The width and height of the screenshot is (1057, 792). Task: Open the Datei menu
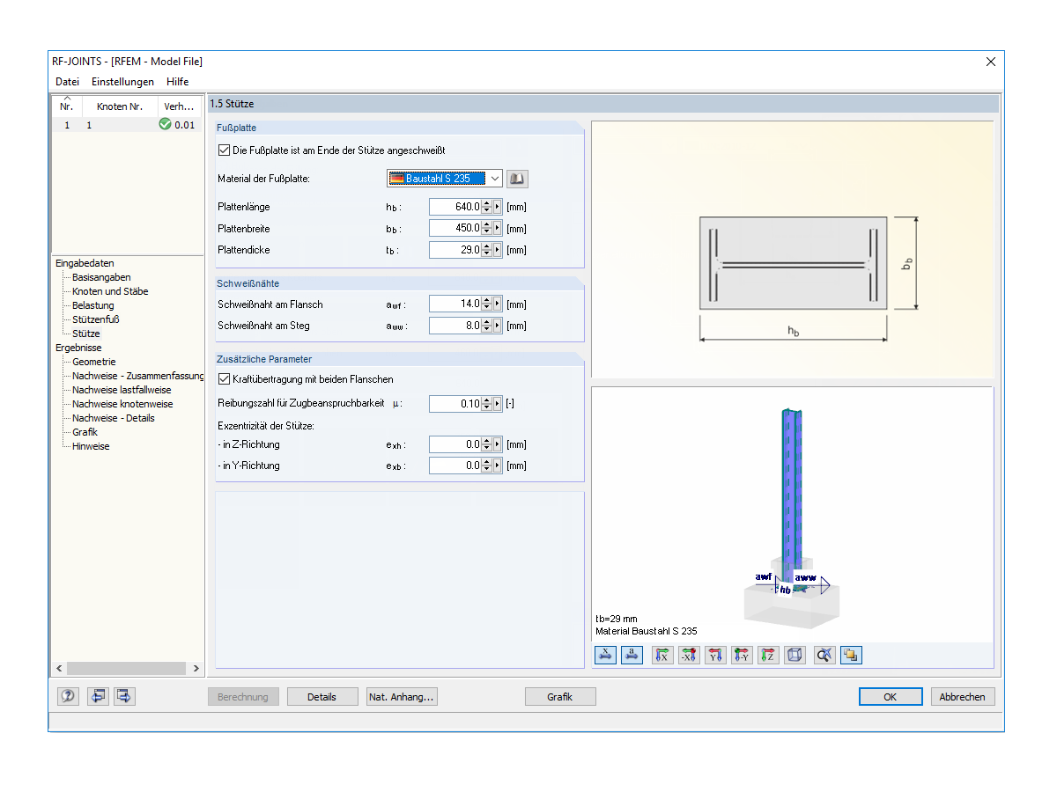point(67,82)
